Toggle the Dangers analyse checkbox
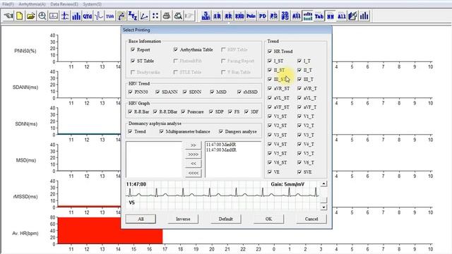 point(221,131)
